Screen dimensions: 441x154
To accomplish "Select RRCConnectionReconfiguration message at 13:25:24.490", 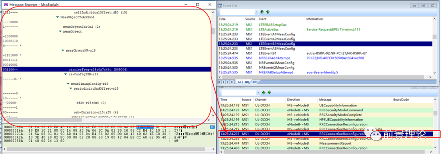I will coord(326,148).
